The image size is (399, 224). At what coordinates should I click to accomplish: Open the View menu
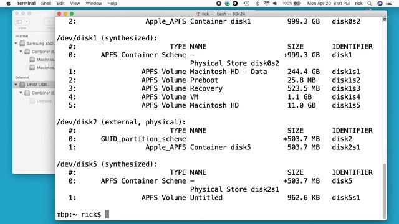[x=75, y=4]
